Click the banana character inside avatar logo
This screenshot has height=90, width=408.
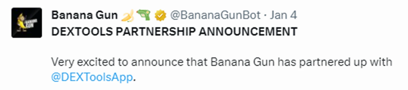[x=21, y=23]
